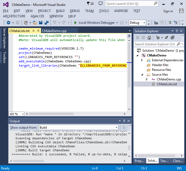Open the BUILD menu
The image size is (186, 171).
pos(60,11)
